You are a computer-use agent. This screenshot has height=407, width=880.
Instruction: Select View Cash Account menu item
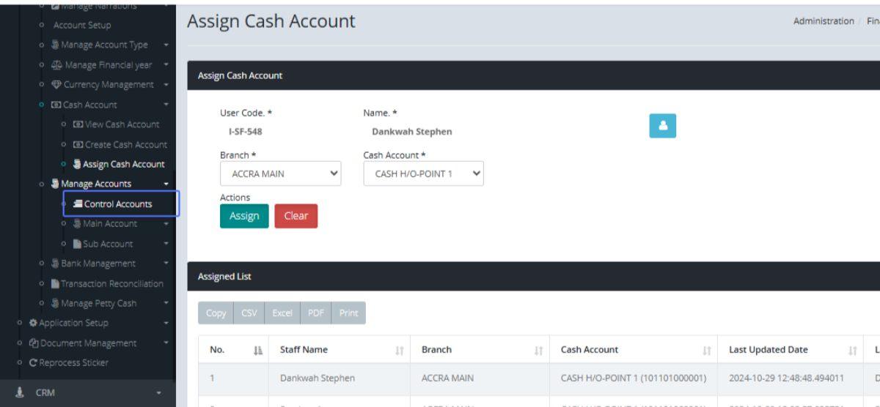coord(122,124)
